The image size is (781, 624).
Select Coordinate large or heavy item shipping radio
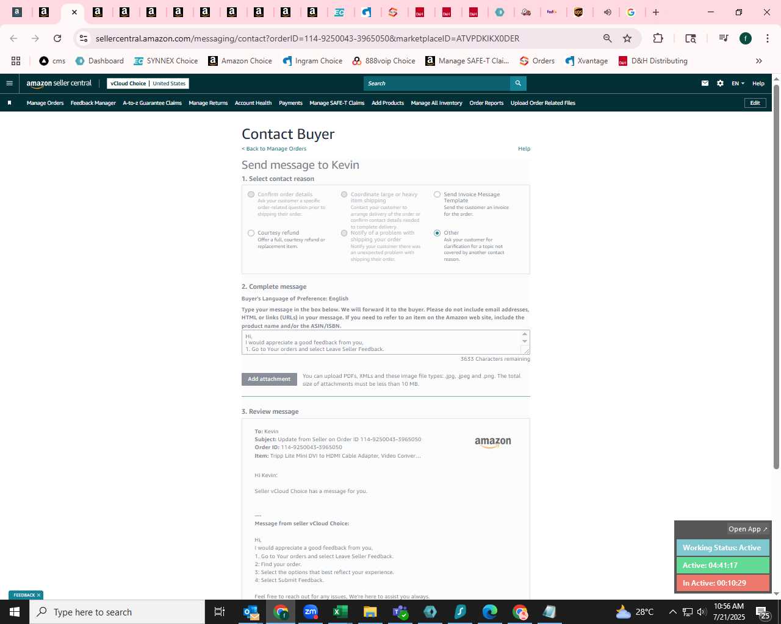point(344,194)
